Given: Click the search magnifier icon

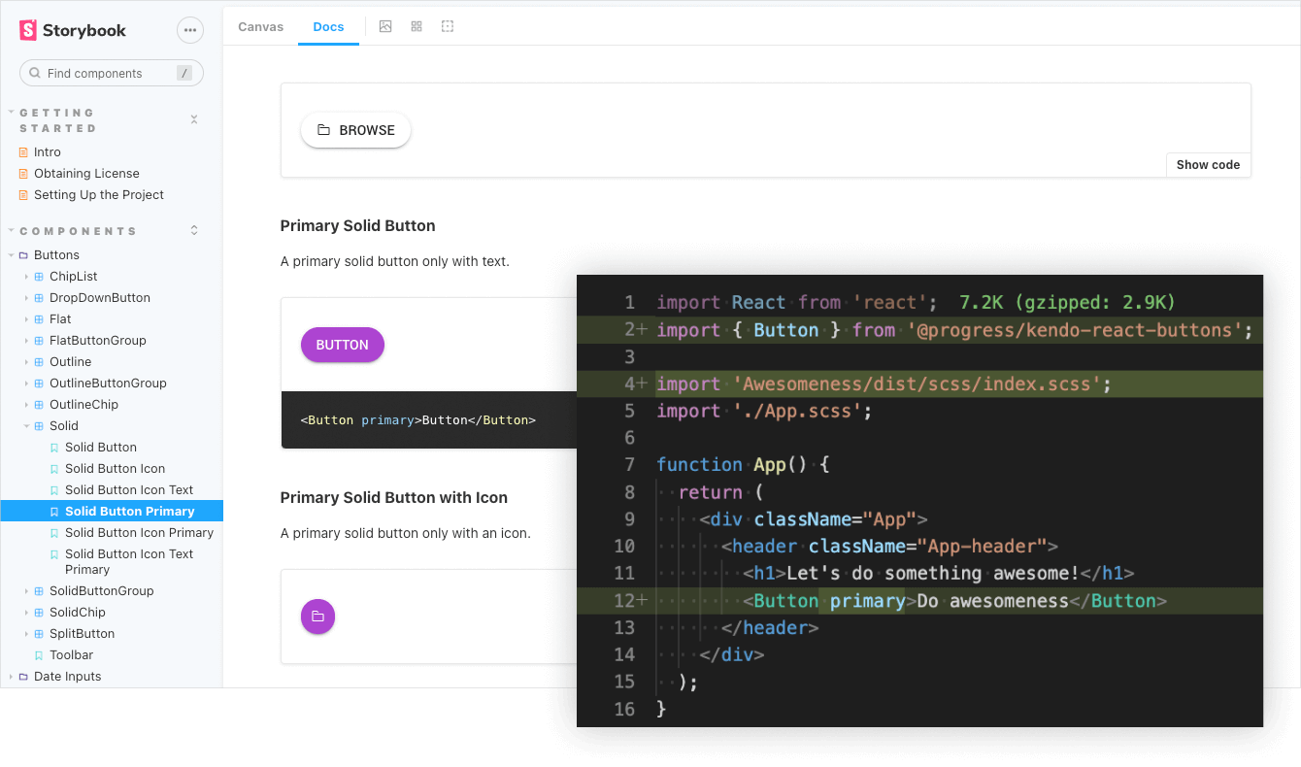Looking at the screenshot, I should click(x=36, y=73).
